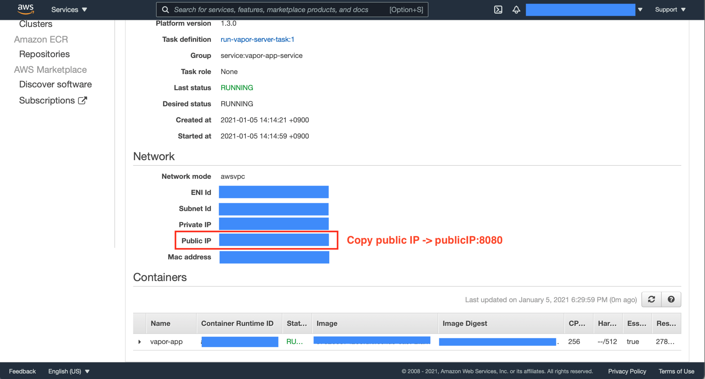705x379 pixels.
Task: Open run-vapor-server-task:1 task definition link
Action: (257, 39)
